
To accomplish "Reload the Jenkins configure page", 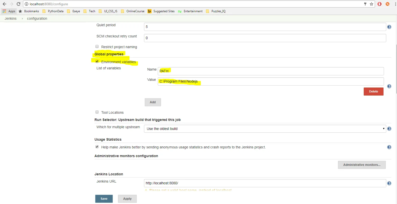I will coord(18,4).
